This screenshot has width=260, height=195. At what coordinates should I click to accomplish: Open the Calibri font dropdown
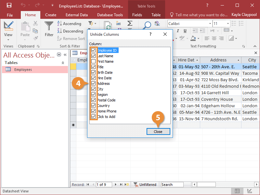211,23
